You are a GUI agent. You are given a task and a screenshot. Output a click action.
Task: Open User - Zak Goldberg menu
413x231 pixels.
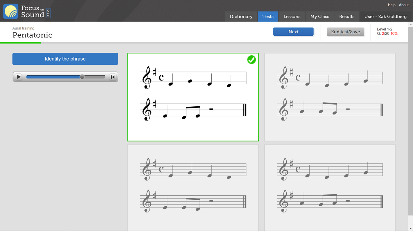tap(385, 17)
